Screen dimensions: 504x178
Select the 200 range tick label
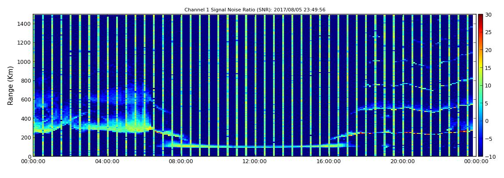[x=26, y=137]
